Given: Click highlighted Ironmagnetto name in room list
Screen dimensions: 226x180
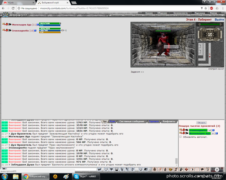Looking at the screenshot, I should (198, 130).
